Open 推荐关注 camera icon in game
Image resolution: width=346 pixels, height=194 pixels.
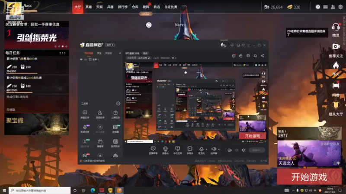click(336, 50)
